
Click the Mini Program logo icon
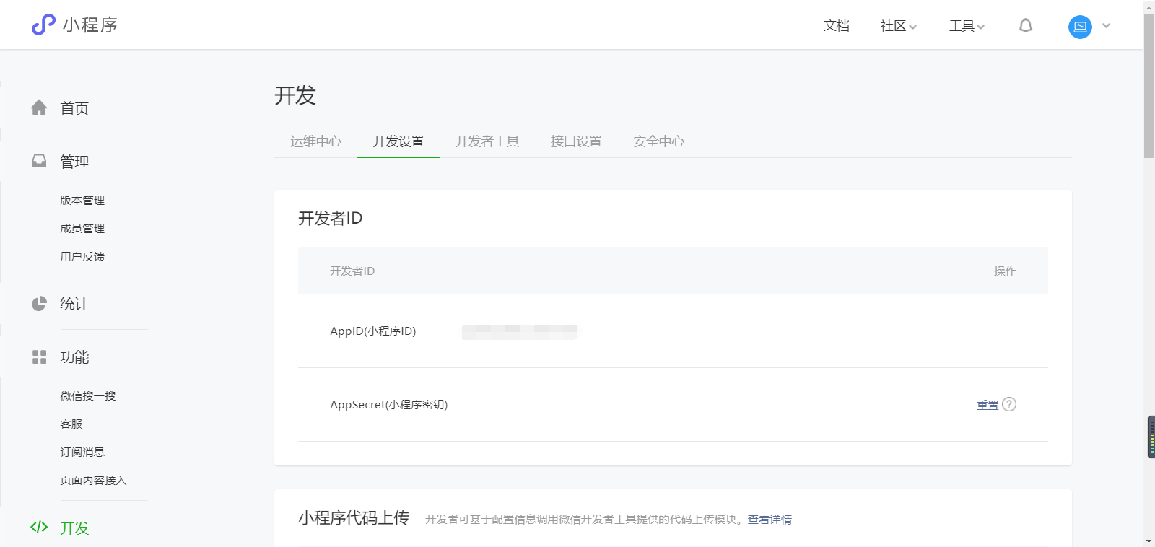pos(43,25)
